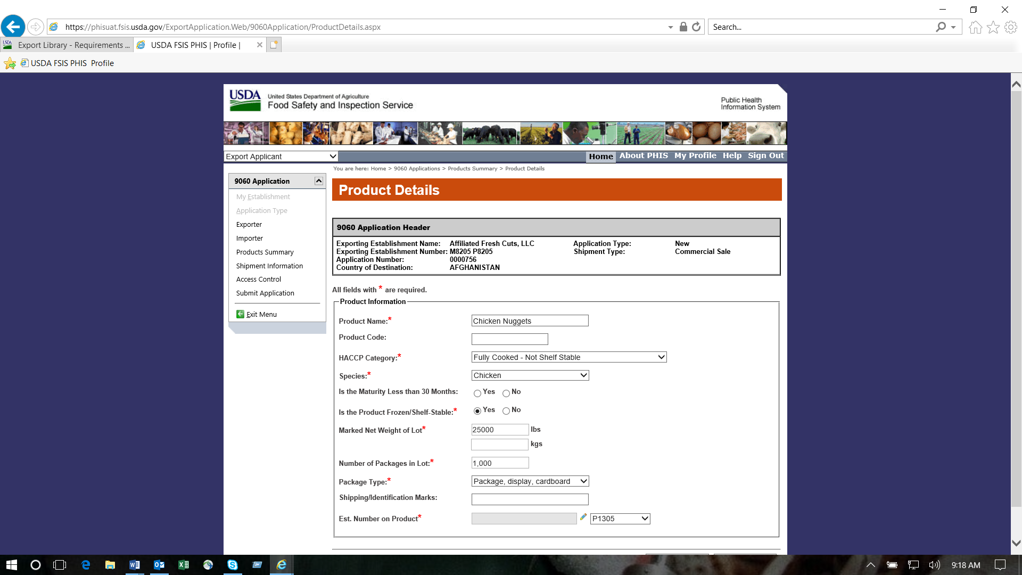Click the browser back arrow button
Screen dimensions: 1022x575
point(13,27)
